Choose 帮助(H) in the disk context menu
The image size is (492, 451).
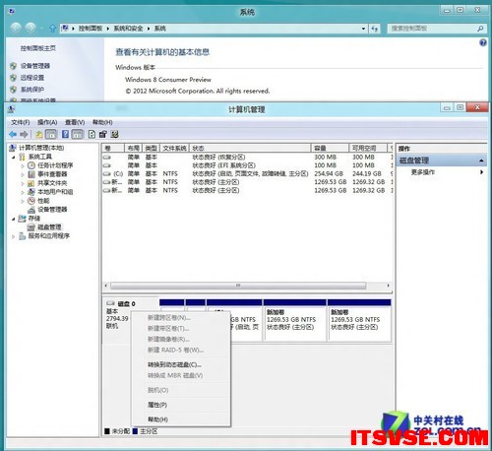pos(157,419)
